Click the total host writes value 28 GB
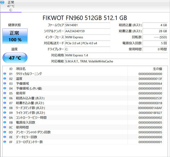 coord(155,31)
